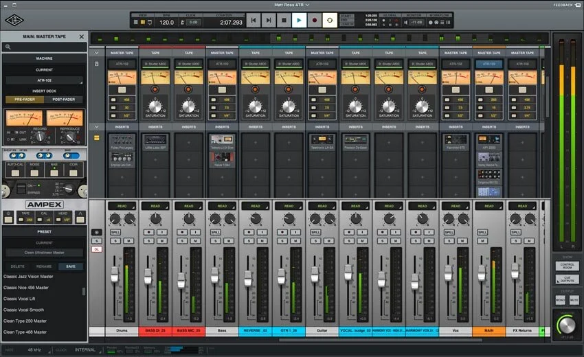Collapse the tape section row chevron
Image resolution: width=584 pixels, height=357 pixels.
(96, 53)
